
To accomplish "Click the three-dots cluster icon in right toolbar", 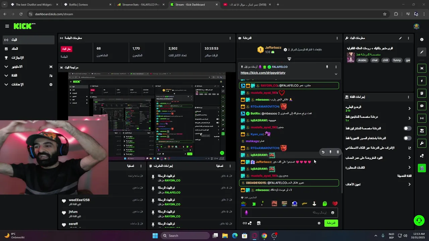I will 422,156.
